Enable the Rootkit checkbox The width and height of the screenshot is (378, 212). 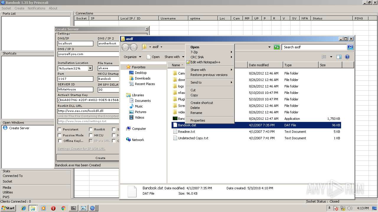[91, 129]
